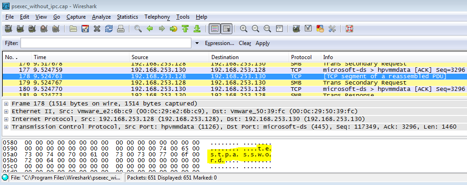
Task: Sort by the Info column header
Action: (394, 57)
